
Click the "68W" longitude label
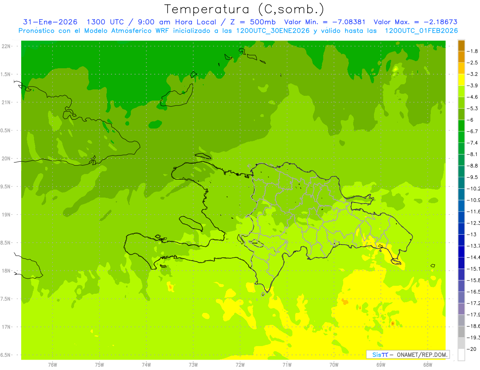[428, 365]
